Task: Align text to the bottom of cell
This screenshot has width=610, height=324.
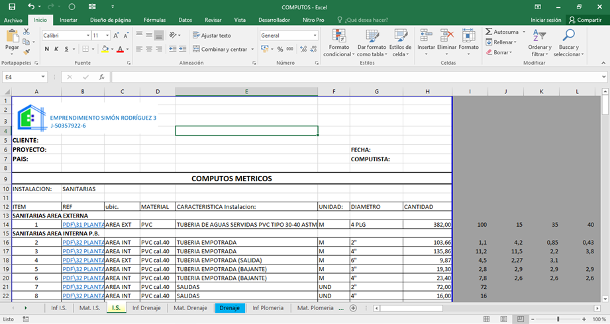Action: [x=159, y=35]
